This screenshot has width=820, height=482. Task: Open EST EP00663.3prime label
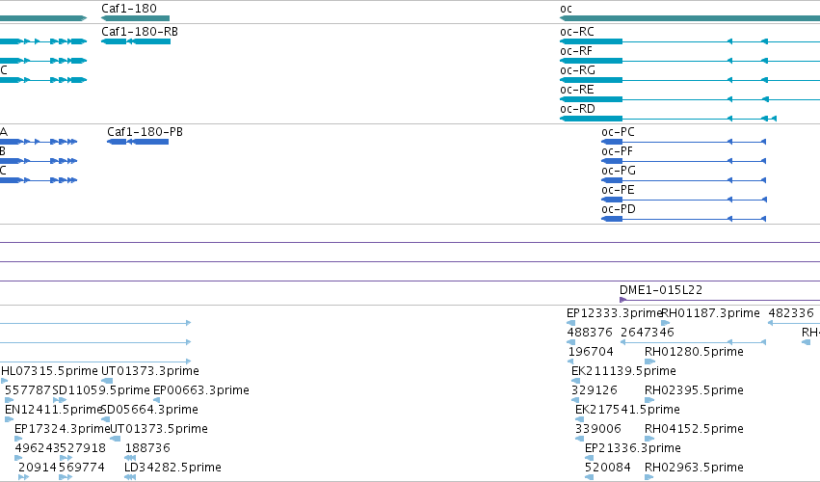coord(200,390)
